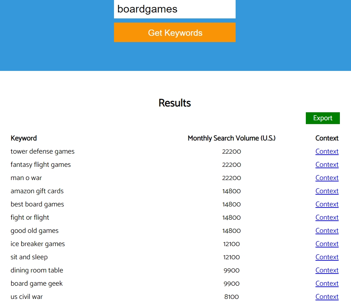
Task: Click the Monthly Search Volume column header
Action: pyautogui.click(x=231, y=138)
